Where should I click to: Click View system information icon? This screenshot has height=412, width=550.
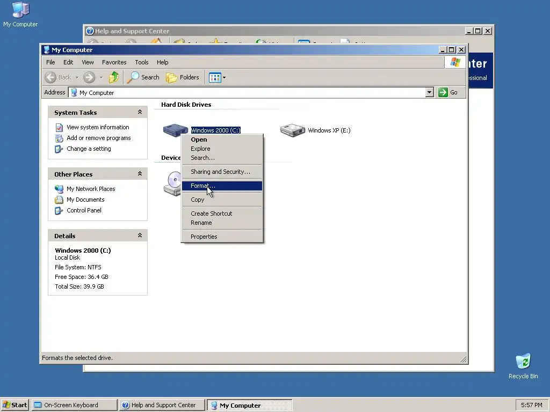pos(59,128)
